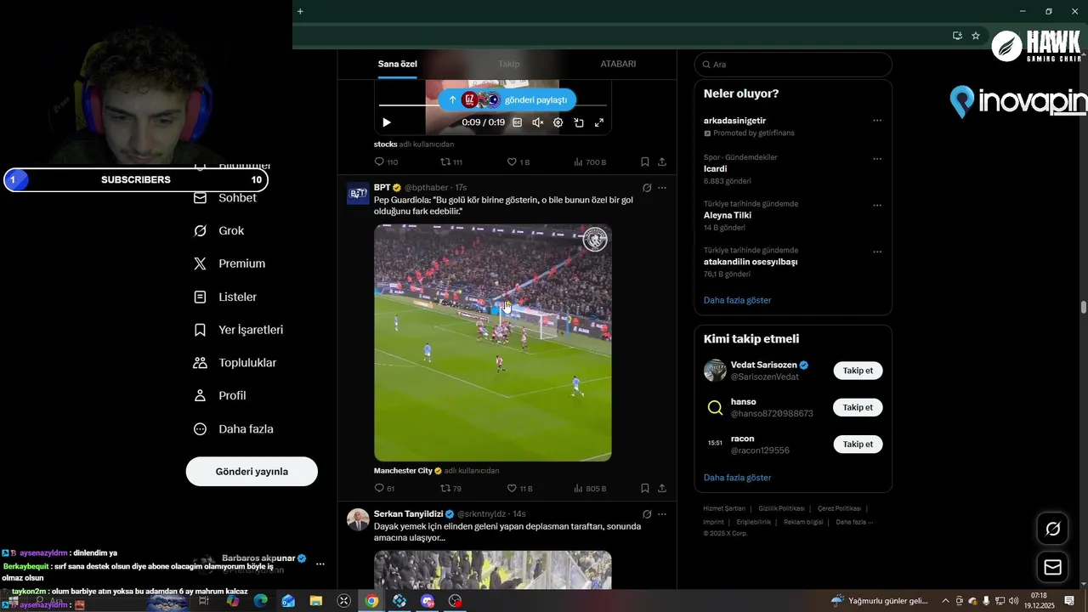The image size is (1088, 612).
Task: Open the floating messages envelope button
Action: 1053,567
